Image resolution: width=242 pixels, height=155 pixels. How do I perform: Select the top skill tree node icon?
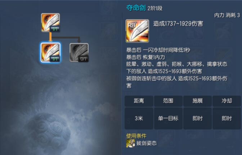[x=50, y=23]
